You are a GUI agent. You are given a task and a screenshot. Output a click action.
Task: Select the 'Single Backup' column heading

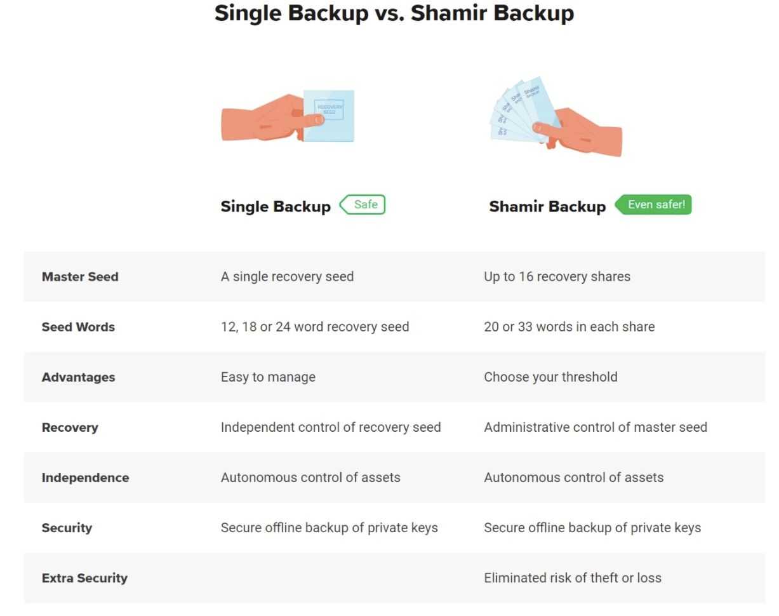(x=276, y=206)
